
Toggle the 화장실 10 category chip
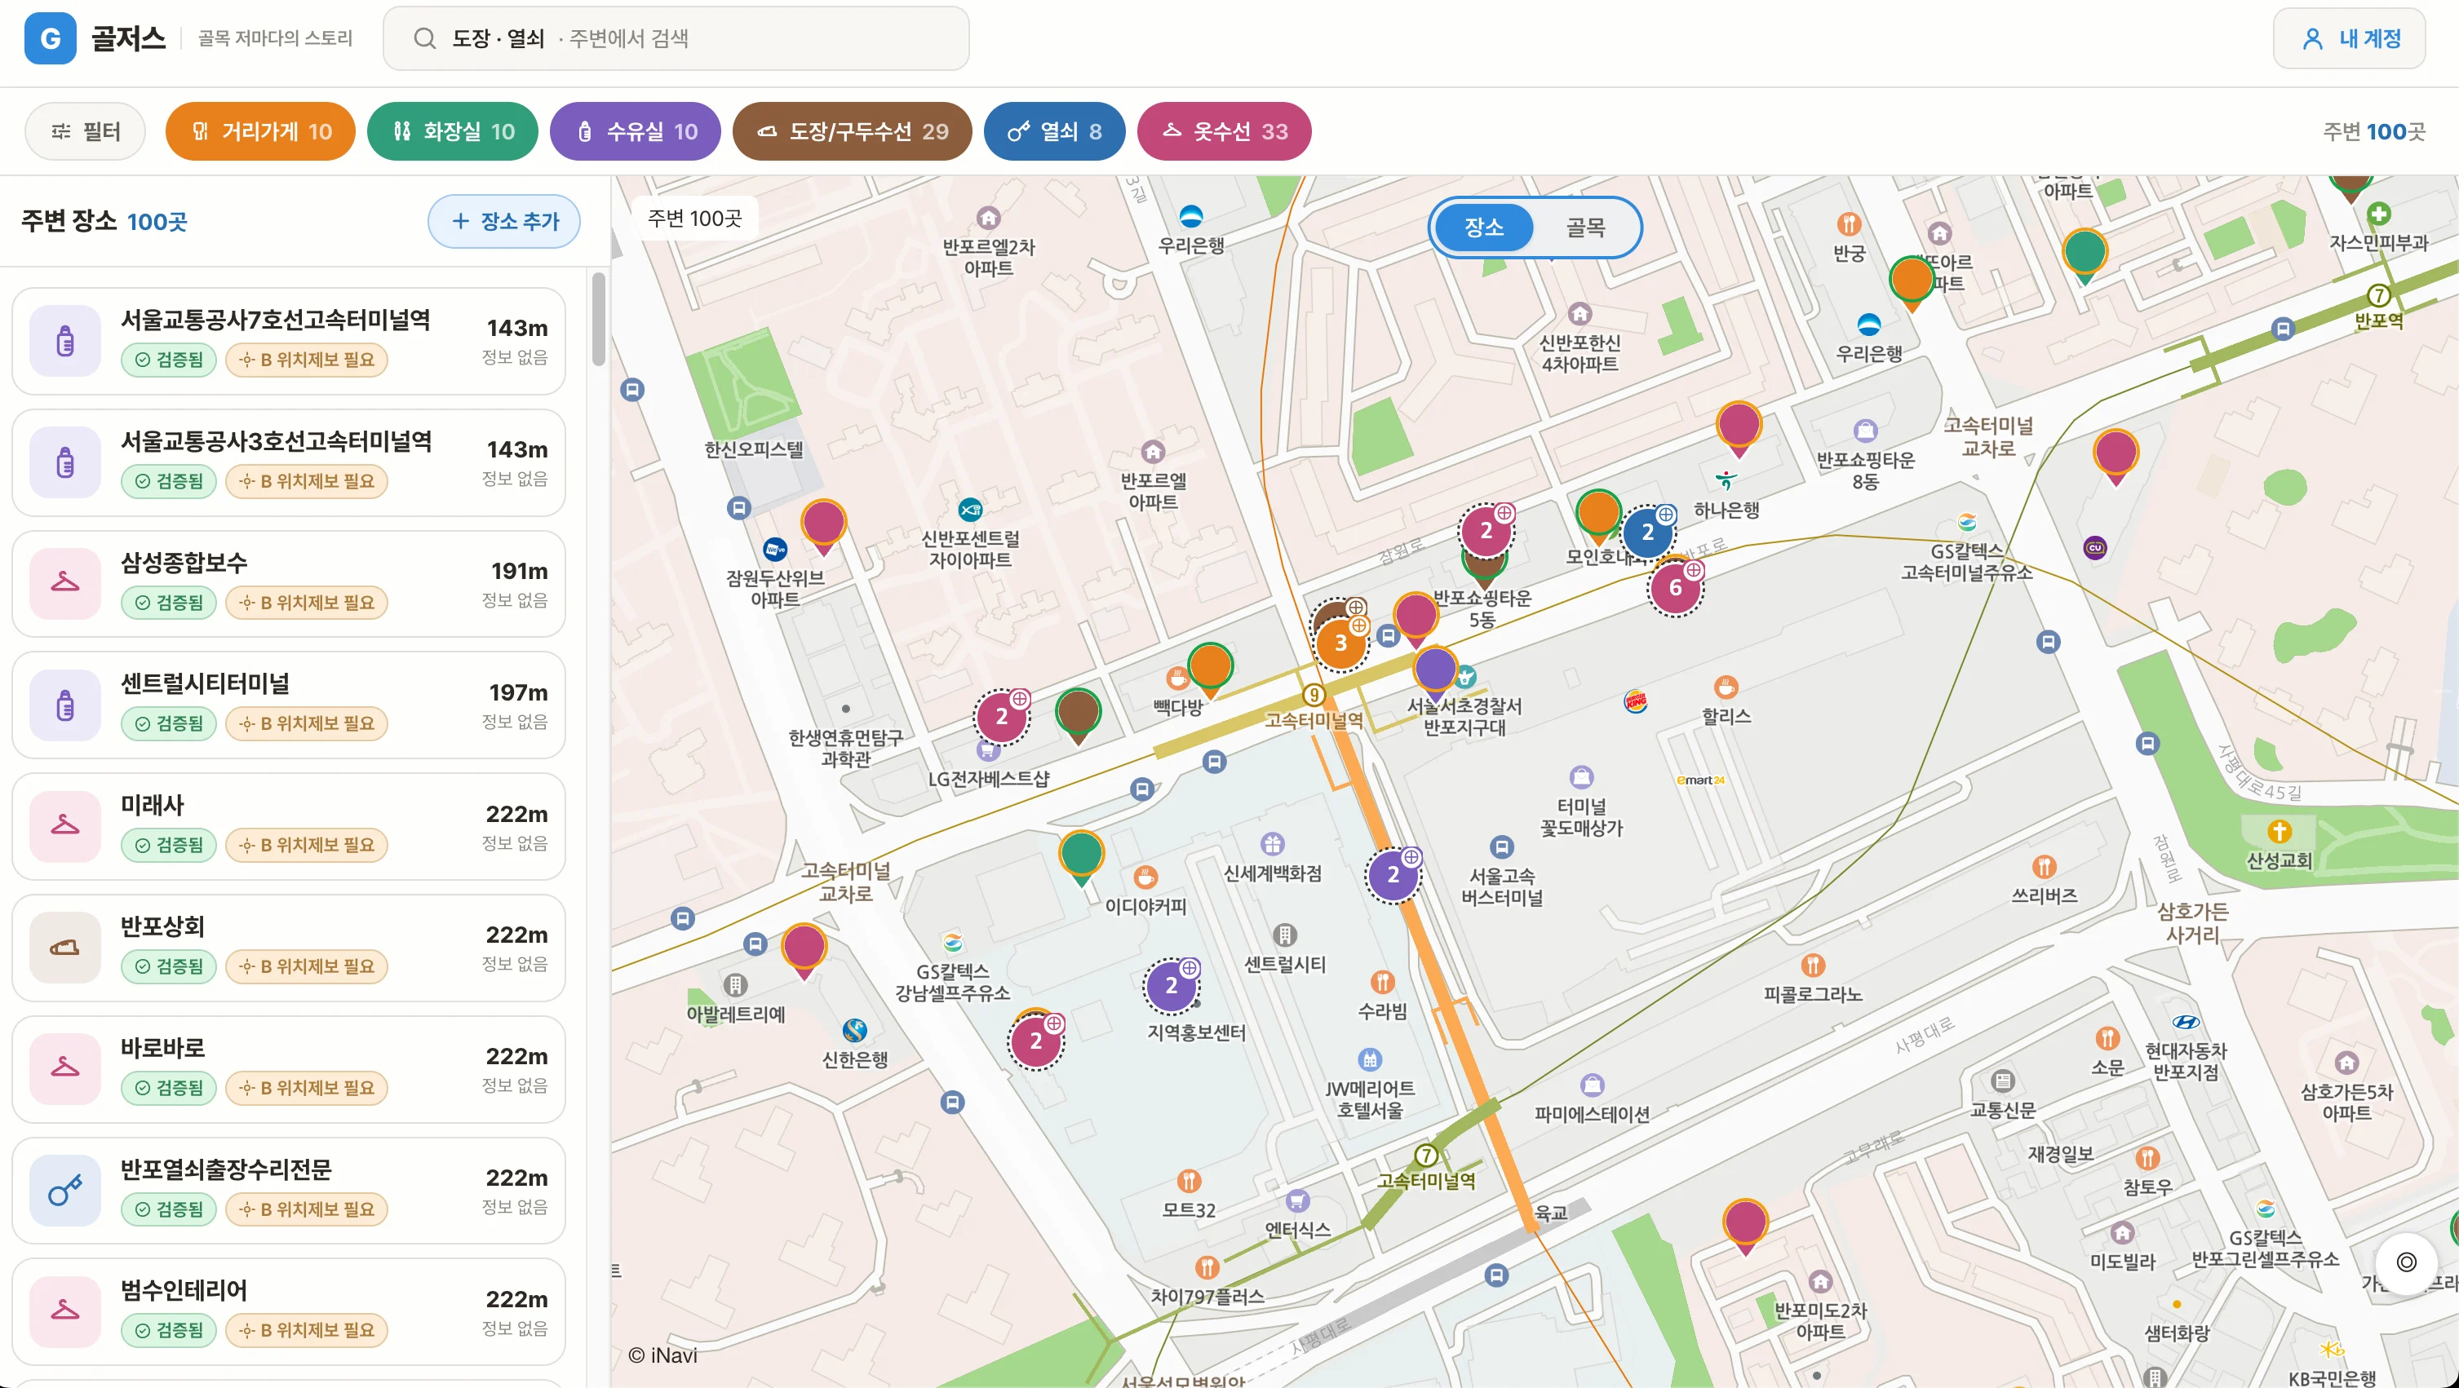[453, 130]
